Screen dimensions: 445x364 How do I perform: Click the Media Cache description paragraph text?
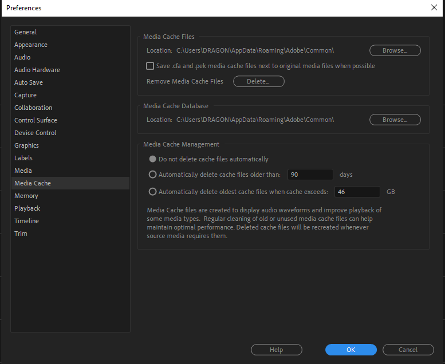(264, 223)
